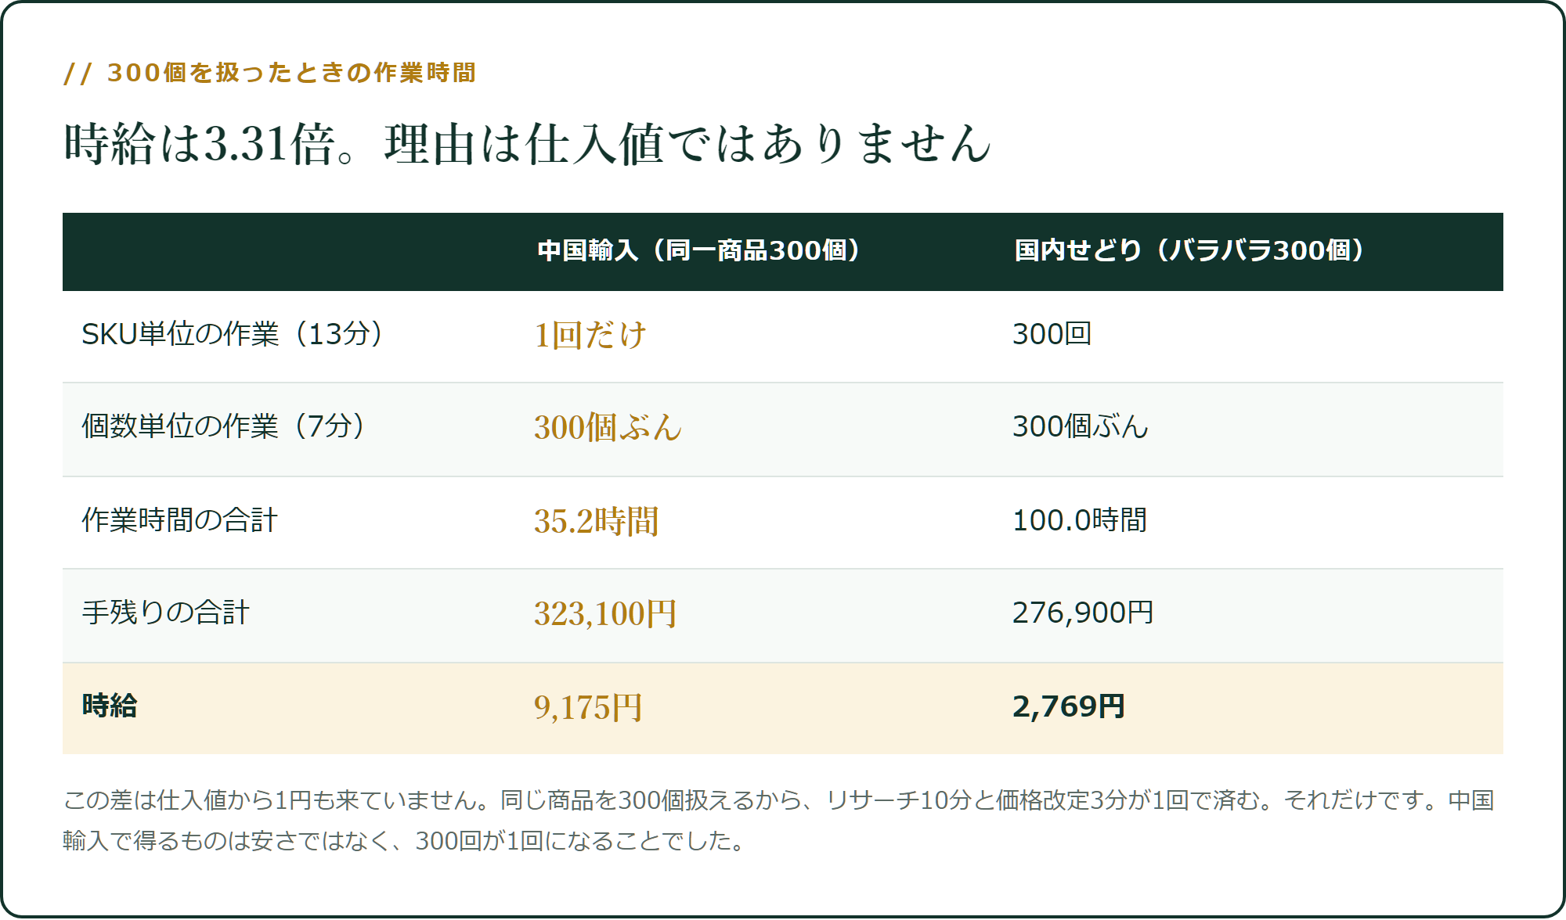Click the value '2,769円'
This screenshot has width=1566, height=920.
(1069, 706)
